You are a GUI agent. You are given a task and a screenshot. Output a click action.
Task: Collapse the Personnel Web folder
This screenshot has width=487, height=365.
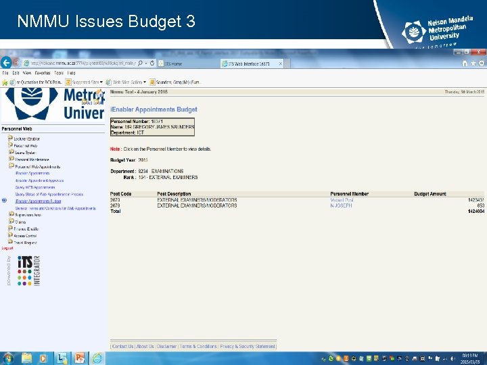[x=10, y=145]
